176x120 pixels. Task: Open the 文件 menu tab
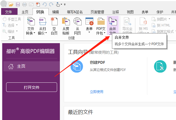tap(9, 12)
